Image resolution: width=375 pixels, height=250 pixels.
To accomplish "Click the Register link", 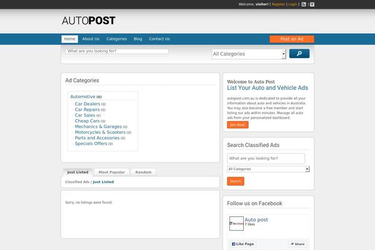I will pos(278,4).
